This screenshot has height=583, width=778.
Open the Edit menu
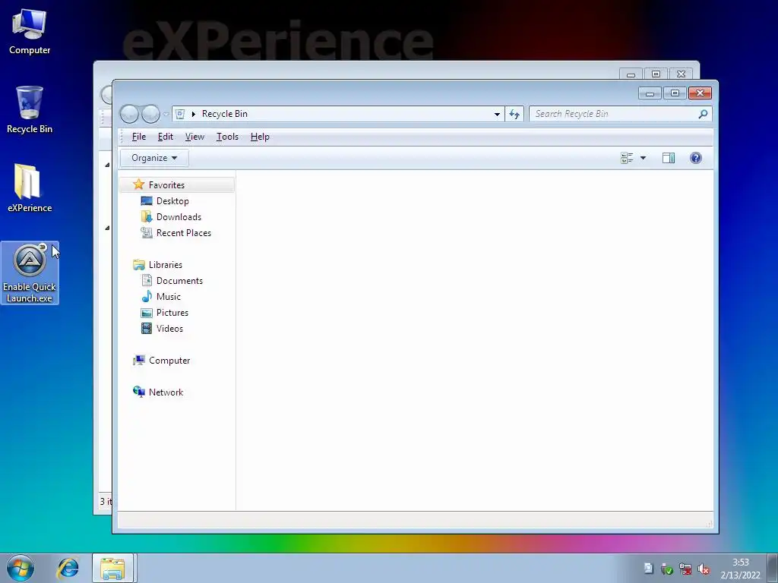[x=165, y=137]
